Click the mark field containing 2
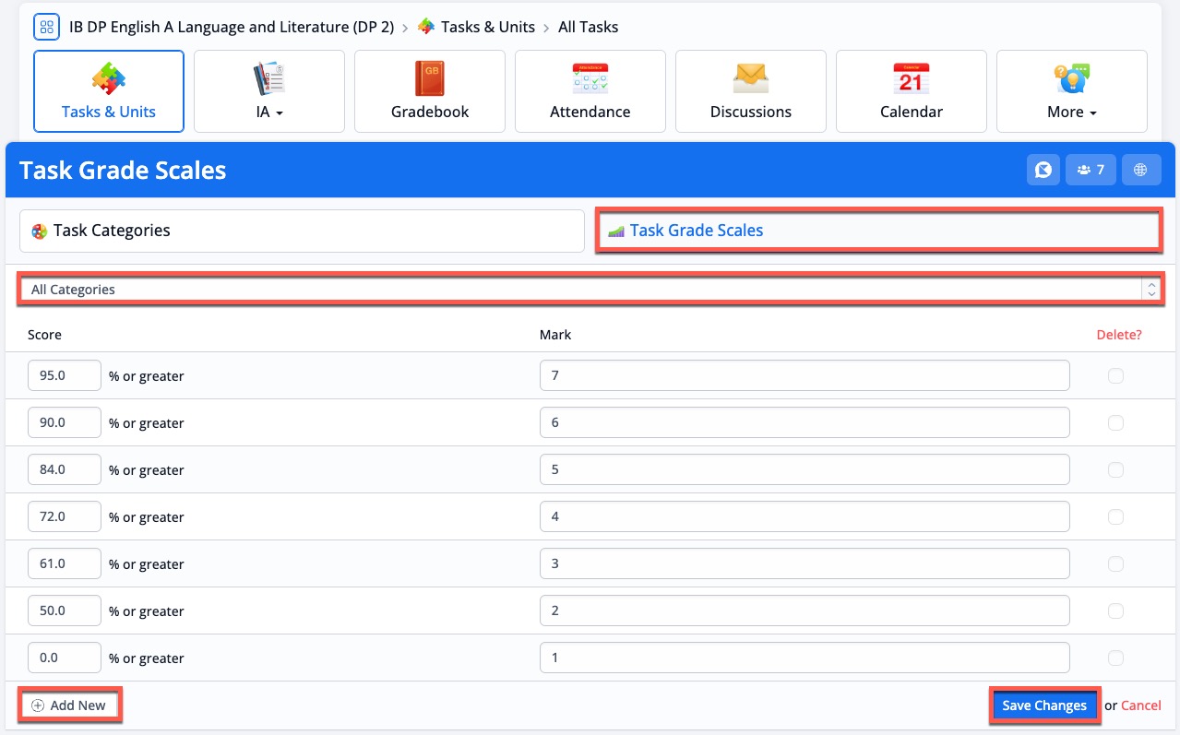Image resolution: width=1180 pixels, height=735 pixels. pos(805,611)
